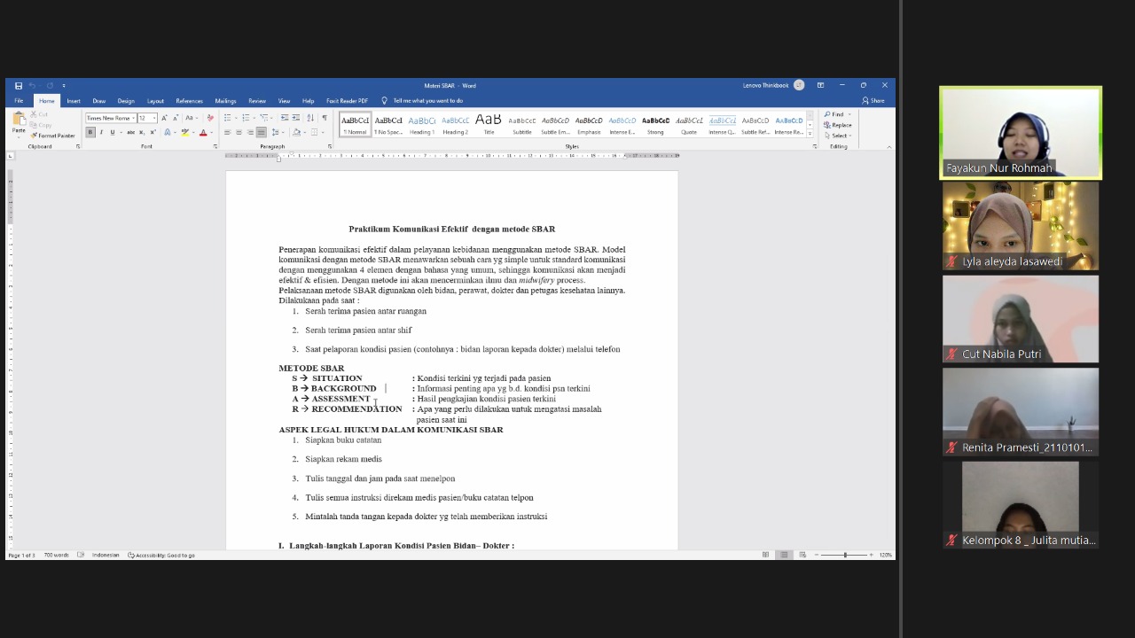Toggle subscript formatting
This screenshot has height=638, width=1135.
pos(142,132)
